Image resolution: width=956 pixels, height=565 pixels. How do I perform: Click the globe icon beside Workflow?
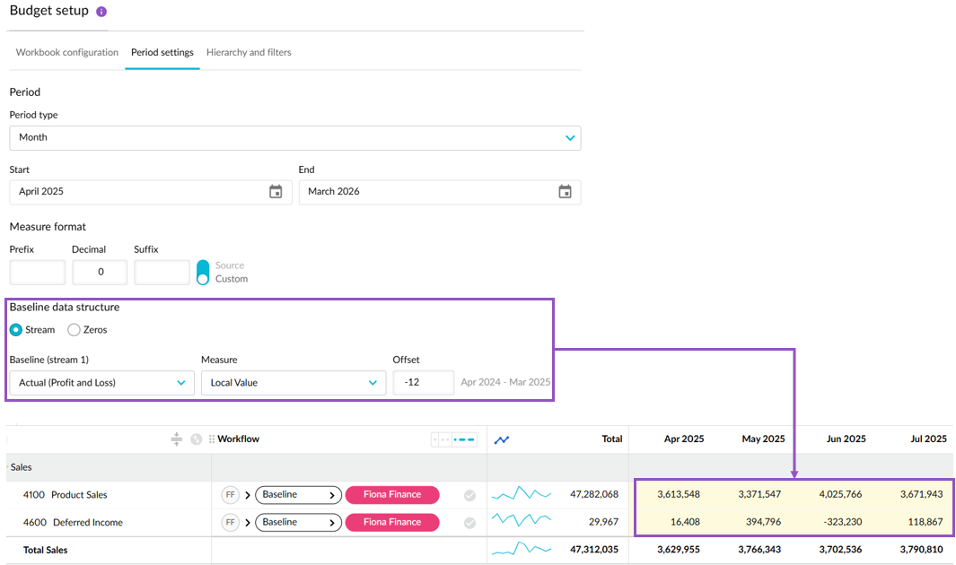coord(196,439)
